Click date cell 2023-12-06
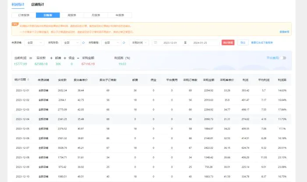The height and width of the screenshot is (182, 307). pyautogui.click(x=22, y=138)
